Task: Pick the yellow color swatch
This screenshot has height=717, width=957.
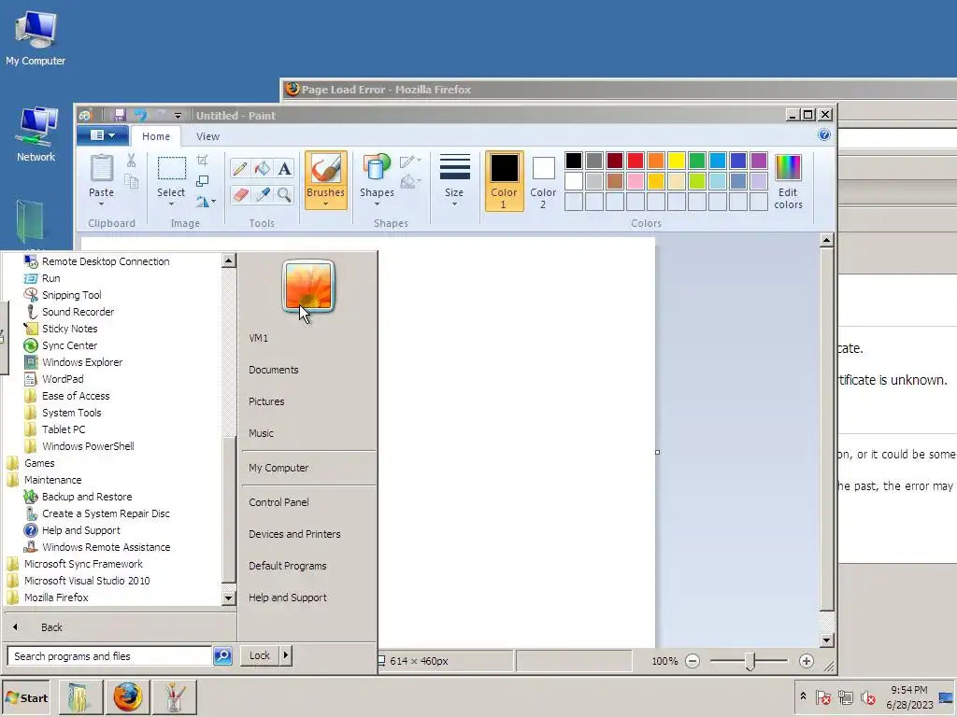Action: 677,161
